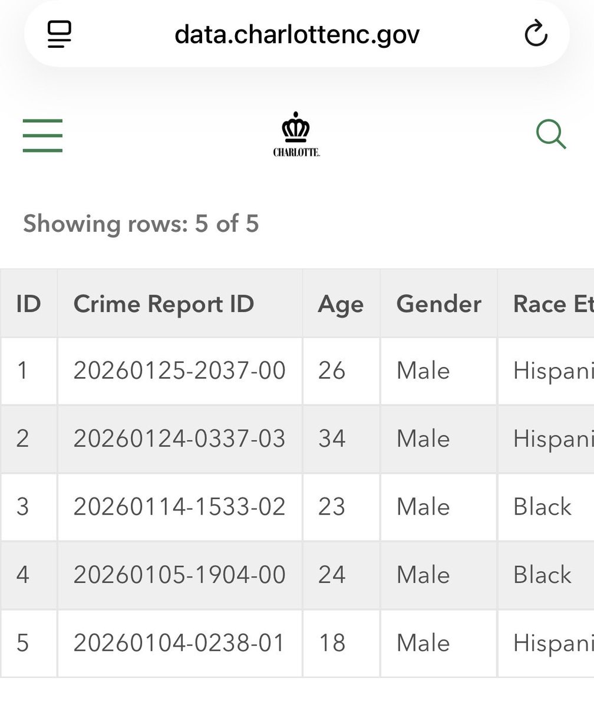Click the Charlotte crown logo

(296, 136)
